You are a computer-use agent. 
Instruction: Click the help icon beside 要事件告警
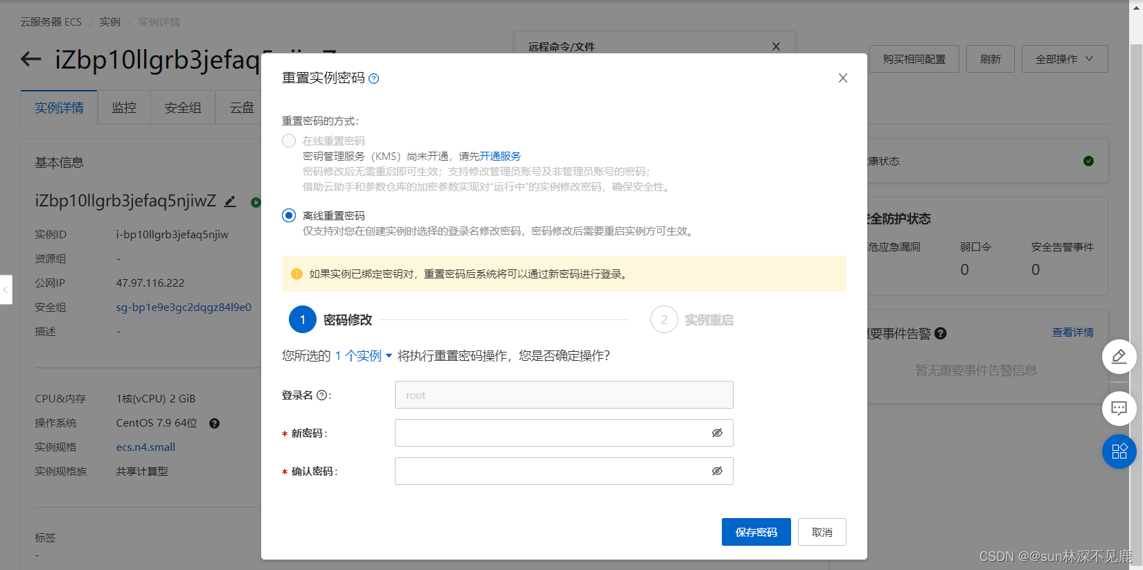pyautogui.click(x=941, y=333)
